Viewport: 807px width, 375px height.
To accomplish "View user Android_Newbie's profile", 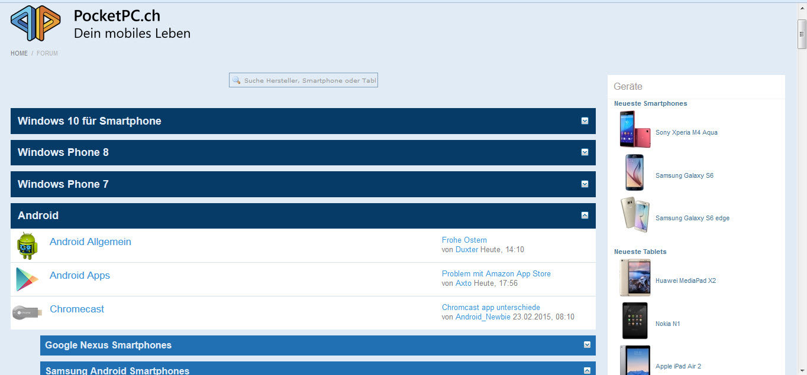I will (483, 317).
